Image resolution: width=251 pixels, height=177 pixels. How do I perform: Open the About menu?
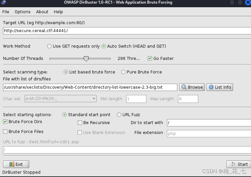(42, 12)
